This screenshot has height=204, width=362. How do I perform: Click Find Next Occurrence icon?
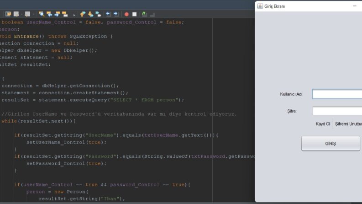(x=57, y=14)
